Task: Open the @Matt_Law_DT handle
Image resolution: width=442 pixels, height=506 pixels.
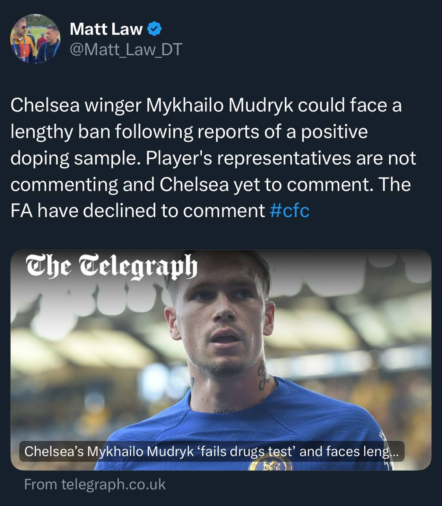Action: pos(126,49)
